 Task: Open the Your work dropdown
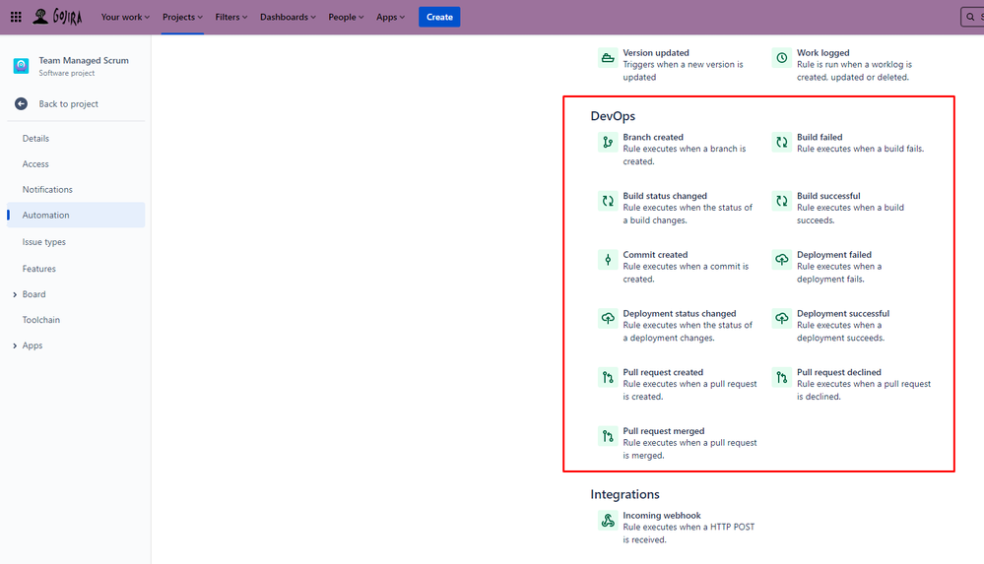[x=125, y=17]
